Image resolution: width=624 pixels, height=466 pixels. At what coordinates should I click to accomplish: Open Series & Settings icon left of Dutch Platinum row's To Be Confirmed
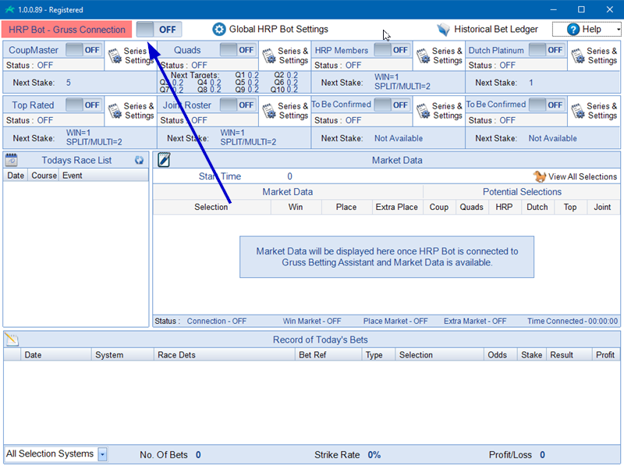(424, 111)
